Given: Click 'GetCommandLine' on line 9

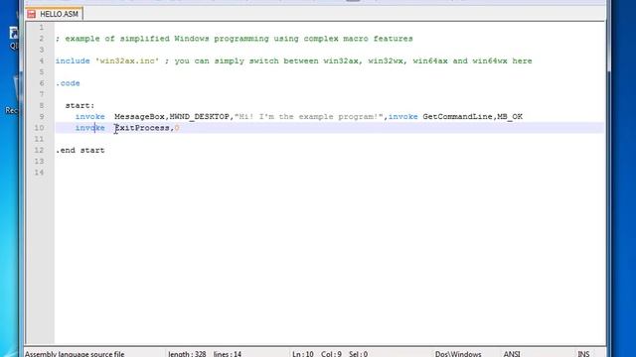Looking at the screenshot, I should click(457, 117).
